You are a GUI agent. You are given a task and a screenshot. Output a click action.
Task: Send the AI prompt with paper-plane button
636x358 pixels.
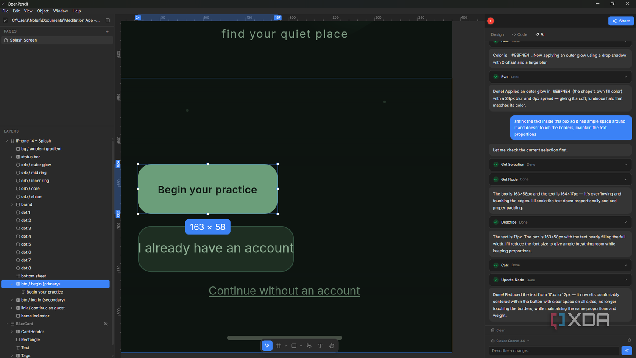(626, 350)
